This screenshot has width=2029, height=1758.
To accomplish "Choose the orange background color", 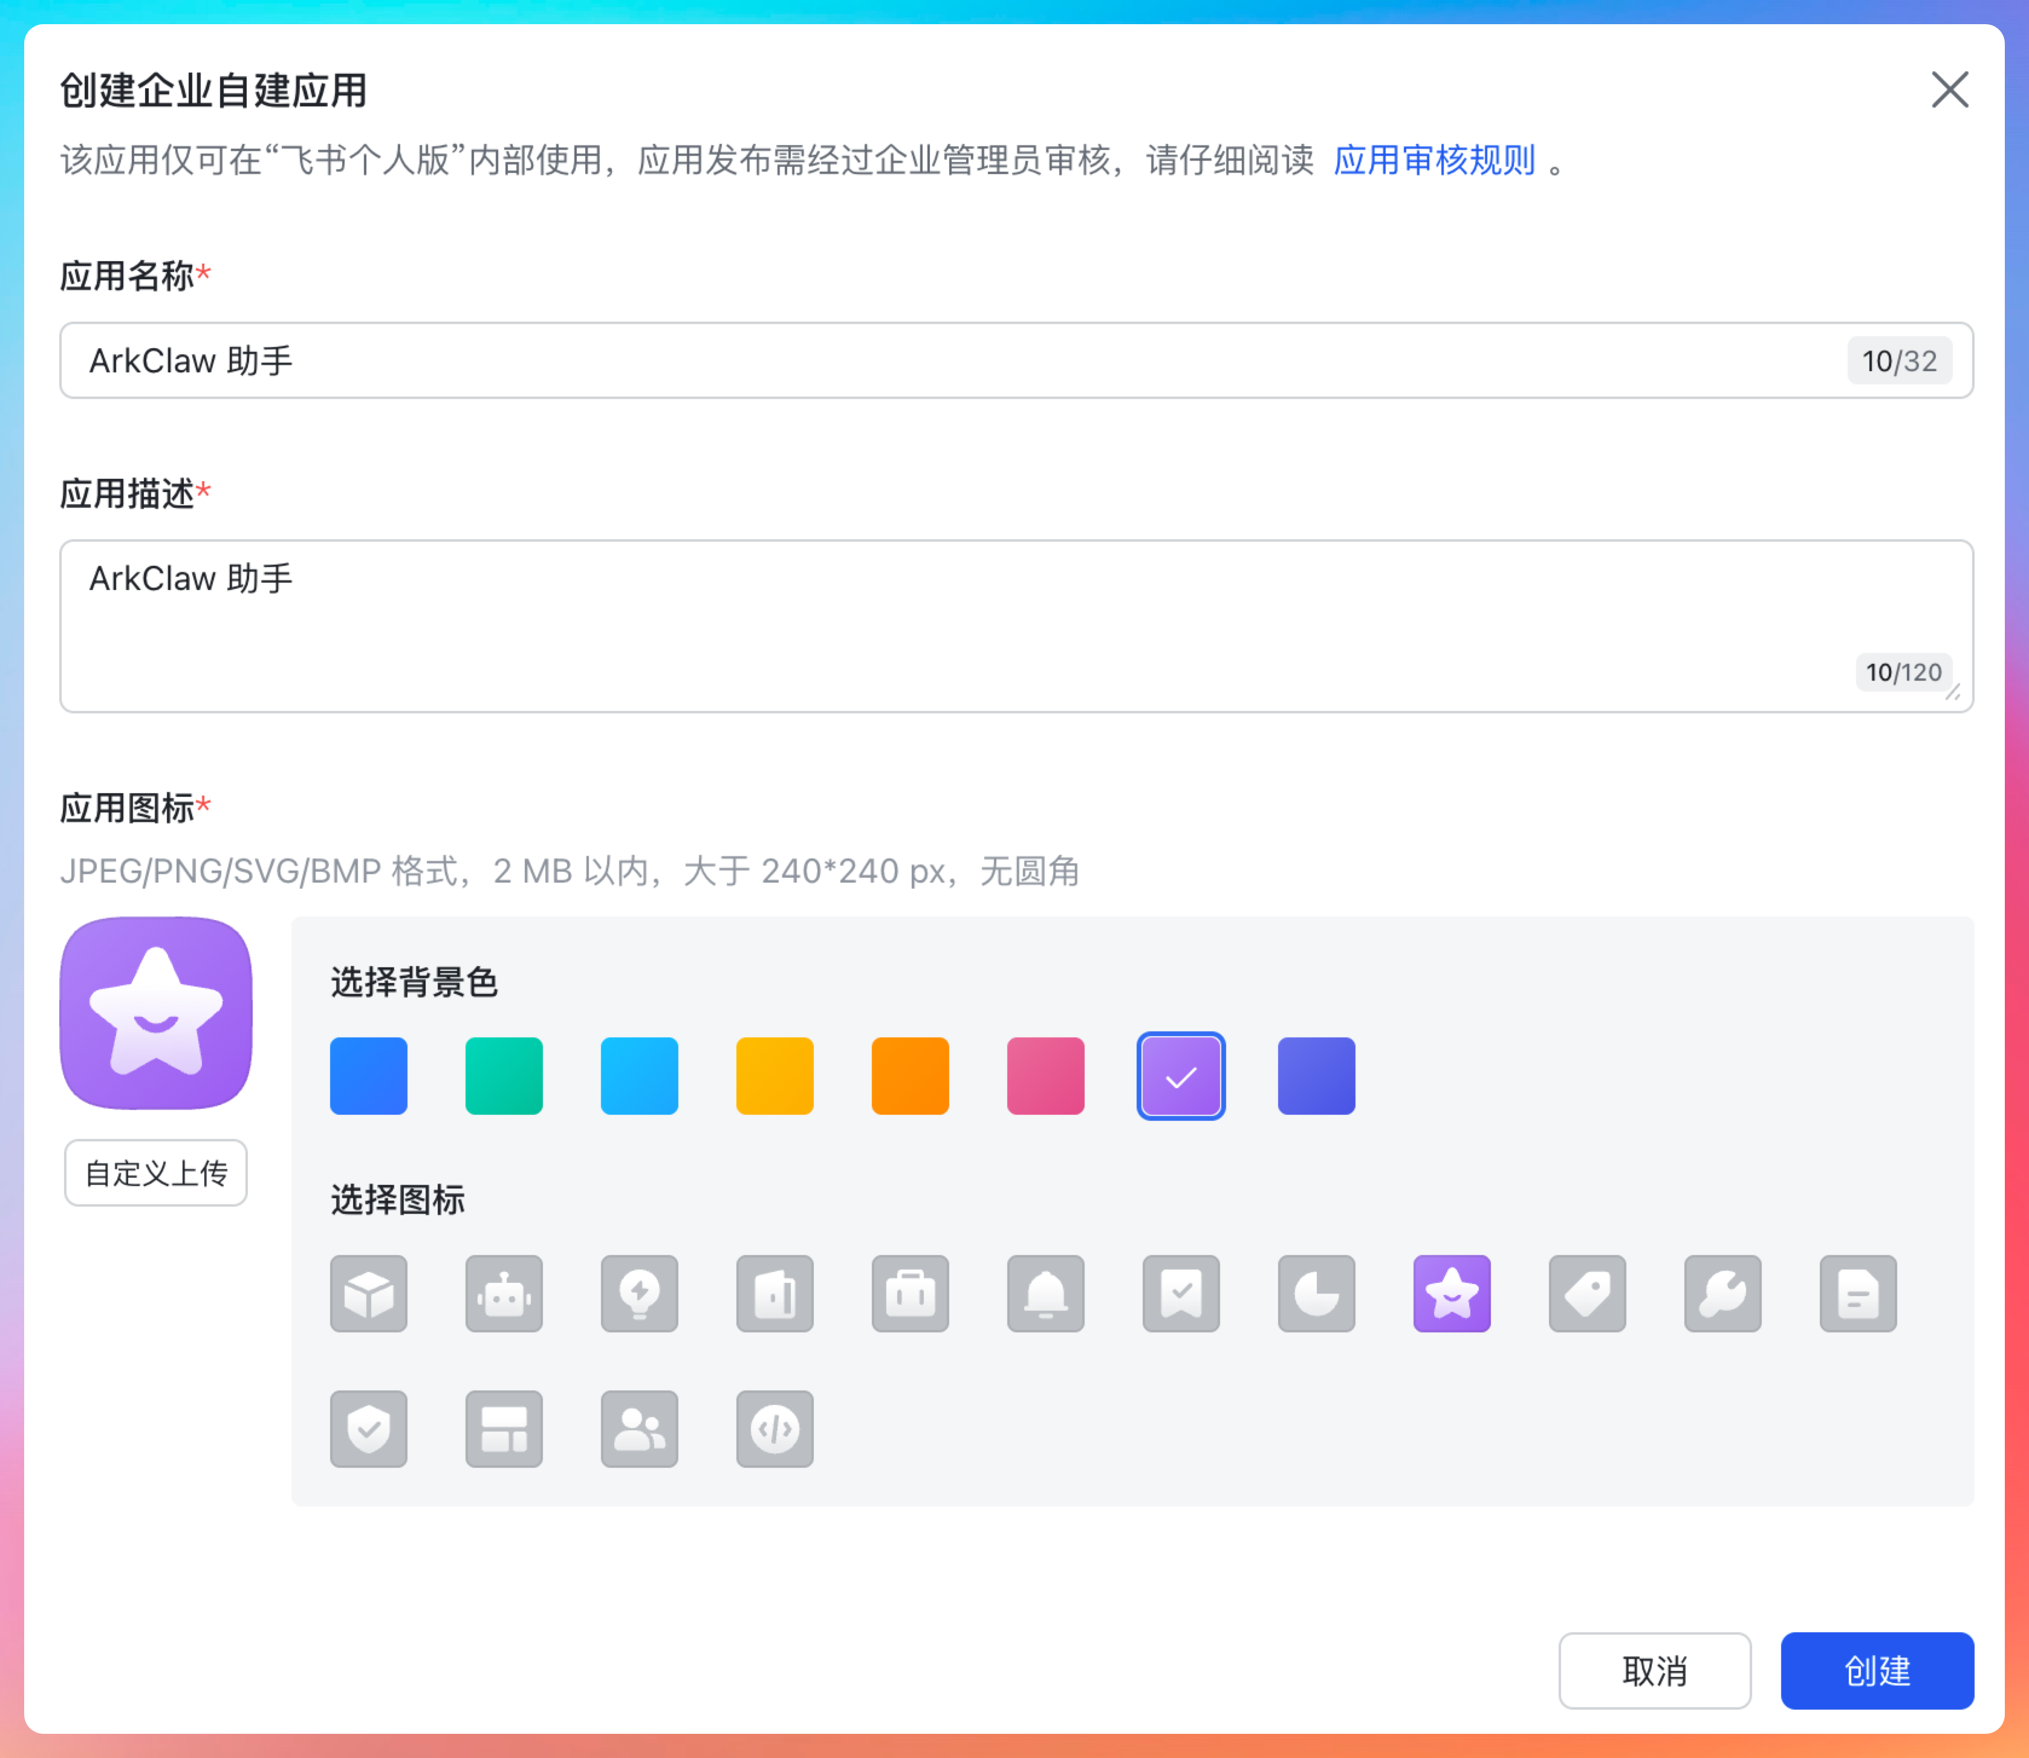I will (x=909, y=1075).
